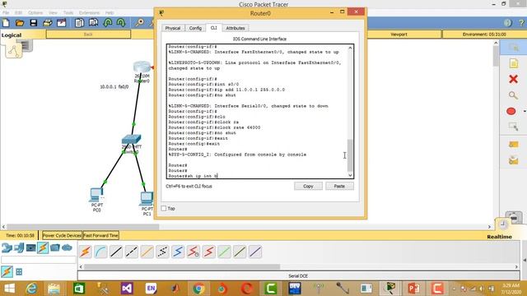Click the switch device on the workspace
This screenshot has height=296, width=527.
click(x=132, y=139)
